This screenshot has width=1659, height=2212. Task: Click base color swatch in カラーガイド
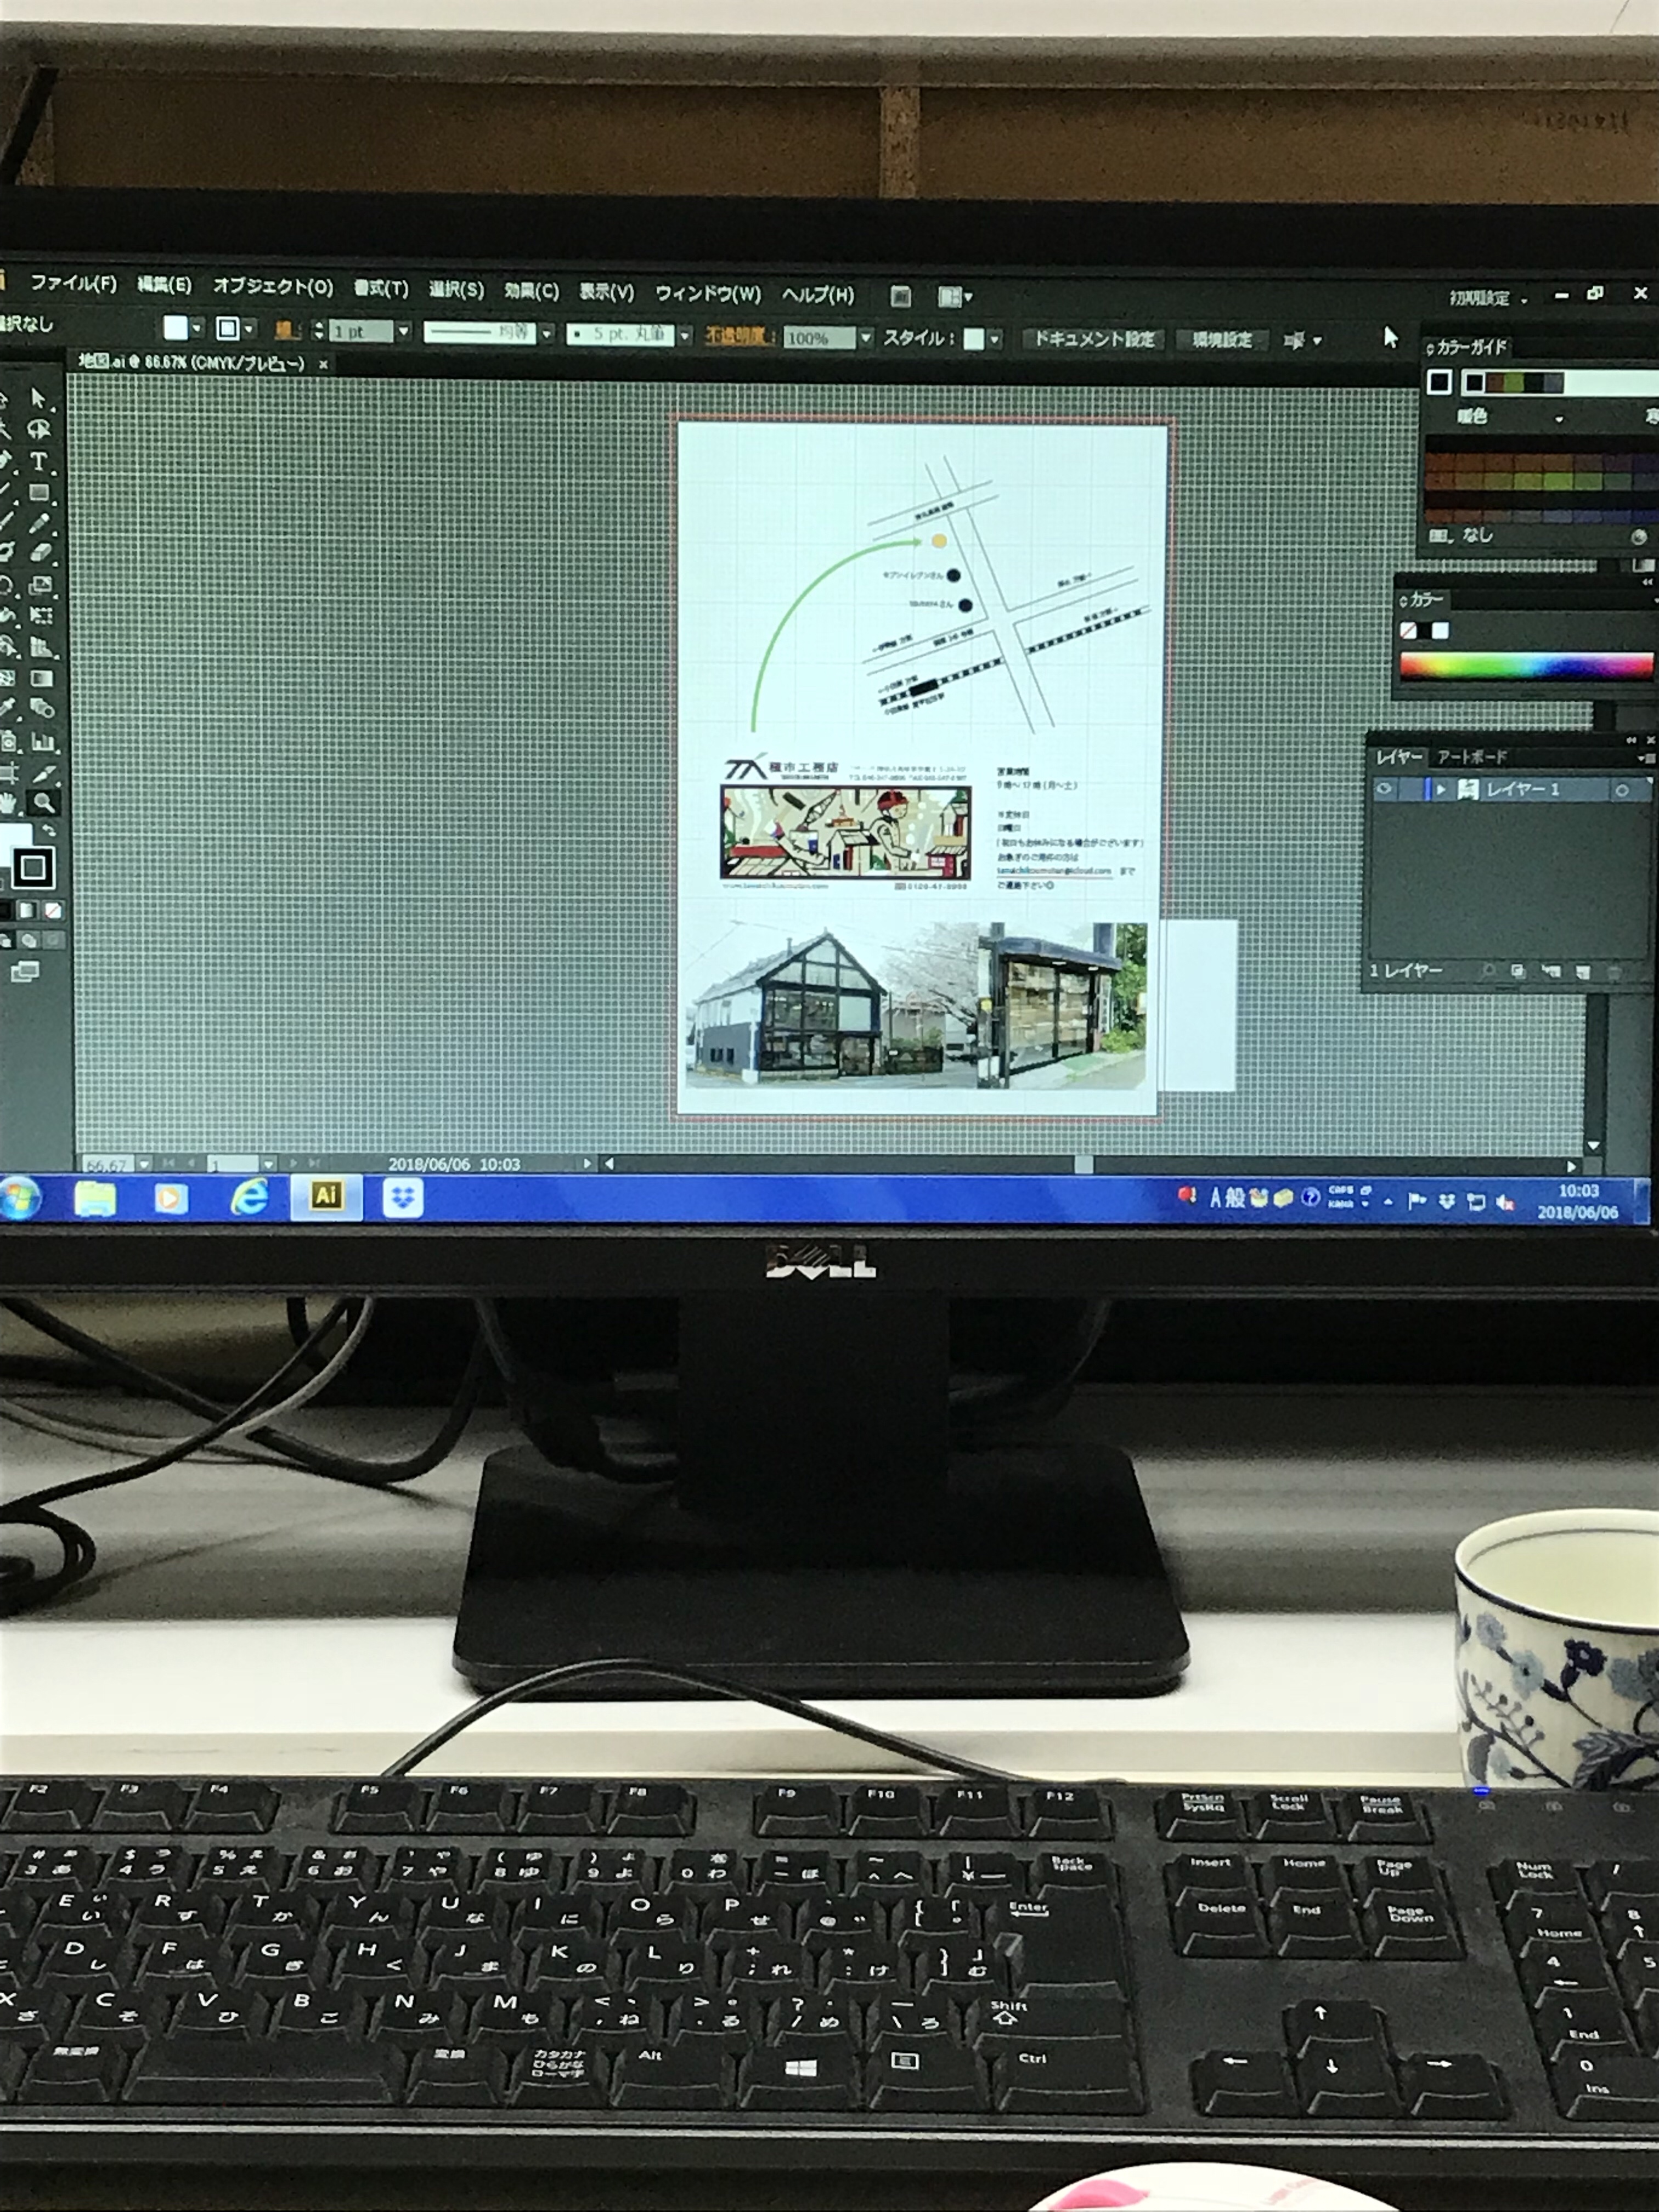[x=1439, y=382]
